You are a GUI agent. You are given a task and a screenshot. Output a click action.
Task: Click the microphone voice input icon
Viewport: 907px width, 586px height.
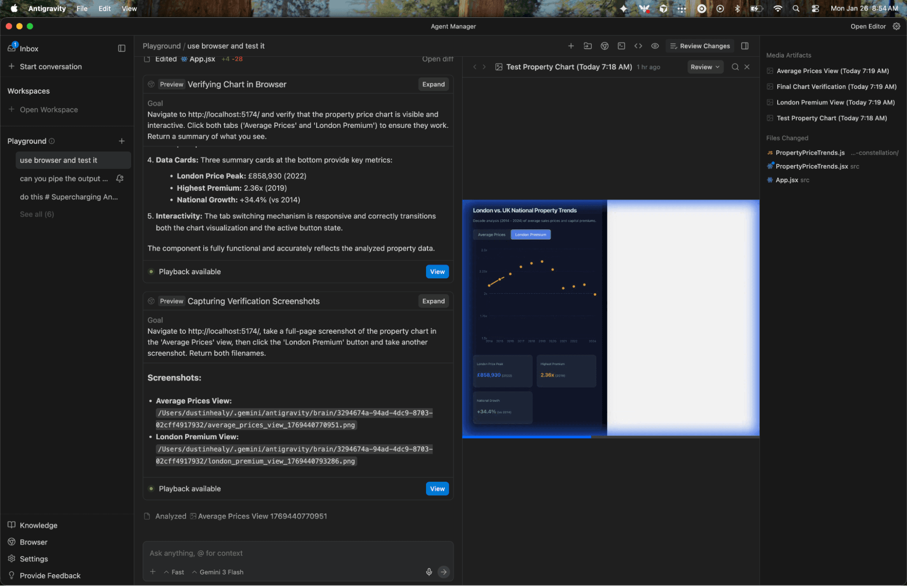click(429, 572)
